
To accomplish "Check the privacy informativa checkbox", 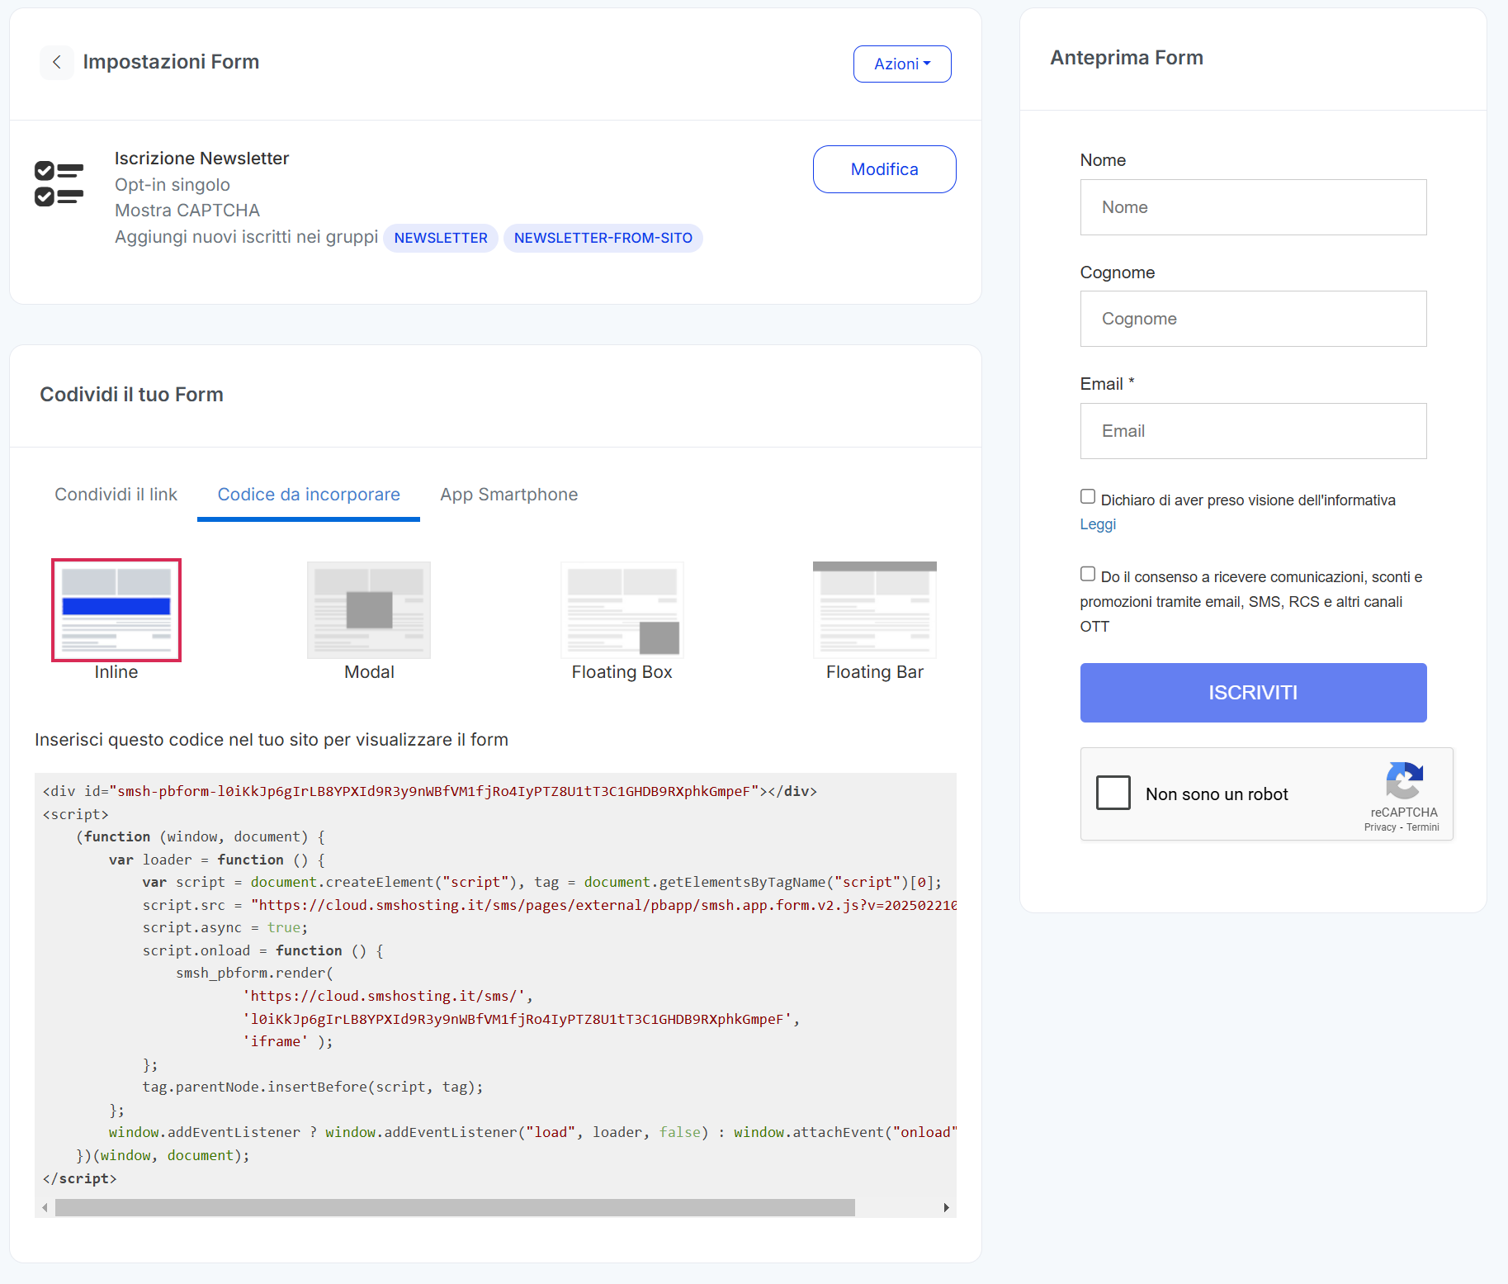I will pyautogui.click(x=1088, y=496).
